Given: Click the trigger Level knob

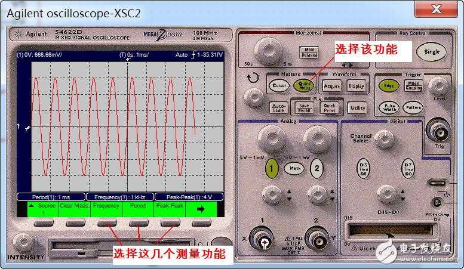Looking at the screenshot, I should [438, 86].
